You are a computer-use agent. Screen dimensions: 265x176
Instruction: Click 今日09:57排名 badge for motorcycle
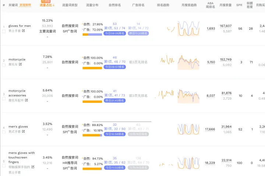[x=114, y=67]
